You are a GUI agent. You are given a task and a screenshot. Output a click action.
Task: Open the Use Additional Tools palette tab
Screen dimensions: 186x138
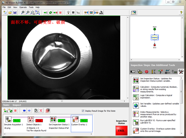(x=181, y=72)
